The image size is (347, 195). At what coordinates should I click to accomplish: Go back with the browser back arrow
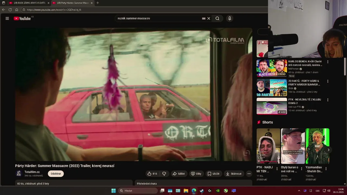coord(4,10)
